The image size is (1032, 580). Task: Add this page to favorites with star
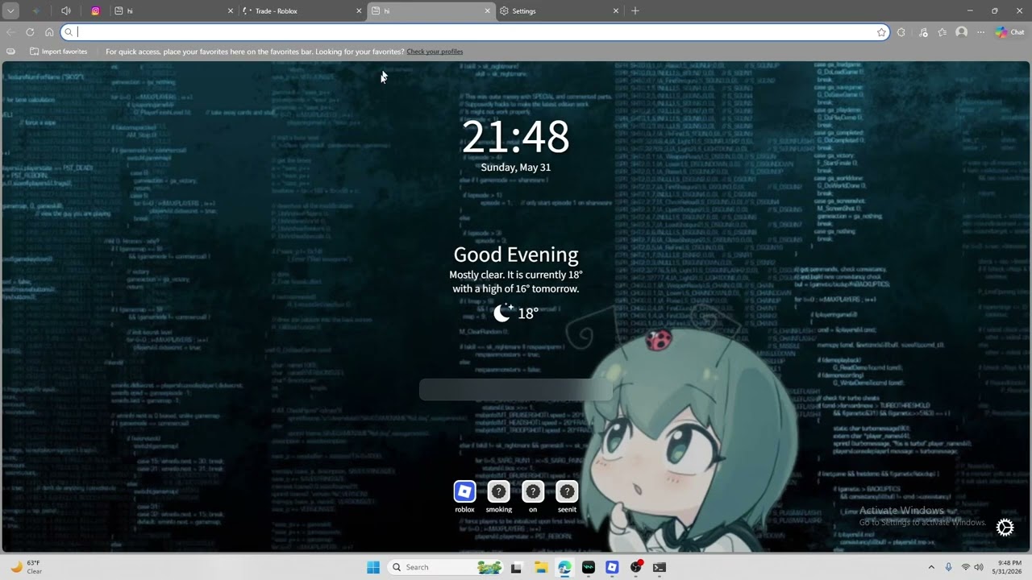881,32
